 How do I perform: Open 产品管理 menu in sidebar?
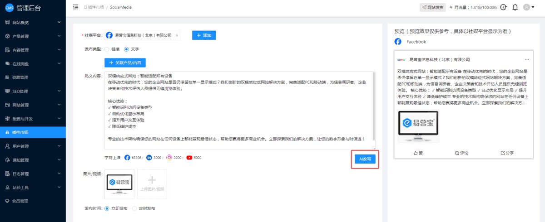click(33, 36)
